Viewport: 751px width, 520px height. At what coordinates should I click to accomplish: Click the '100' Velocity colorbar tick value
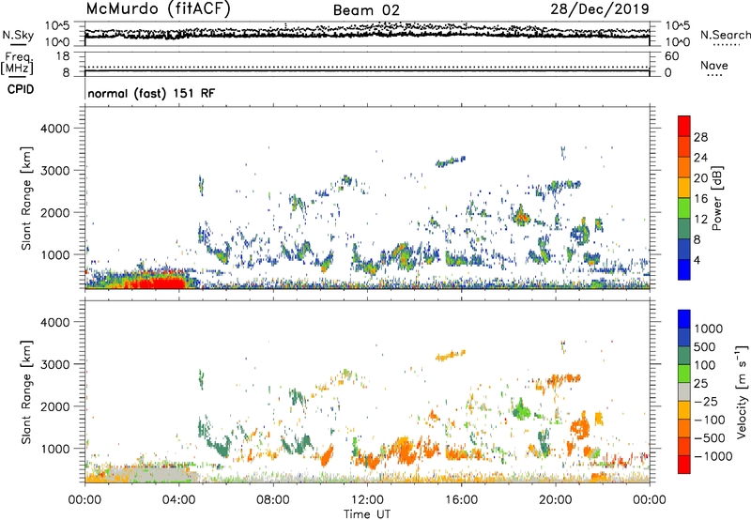pyautogui.click(x=705, y=365)
